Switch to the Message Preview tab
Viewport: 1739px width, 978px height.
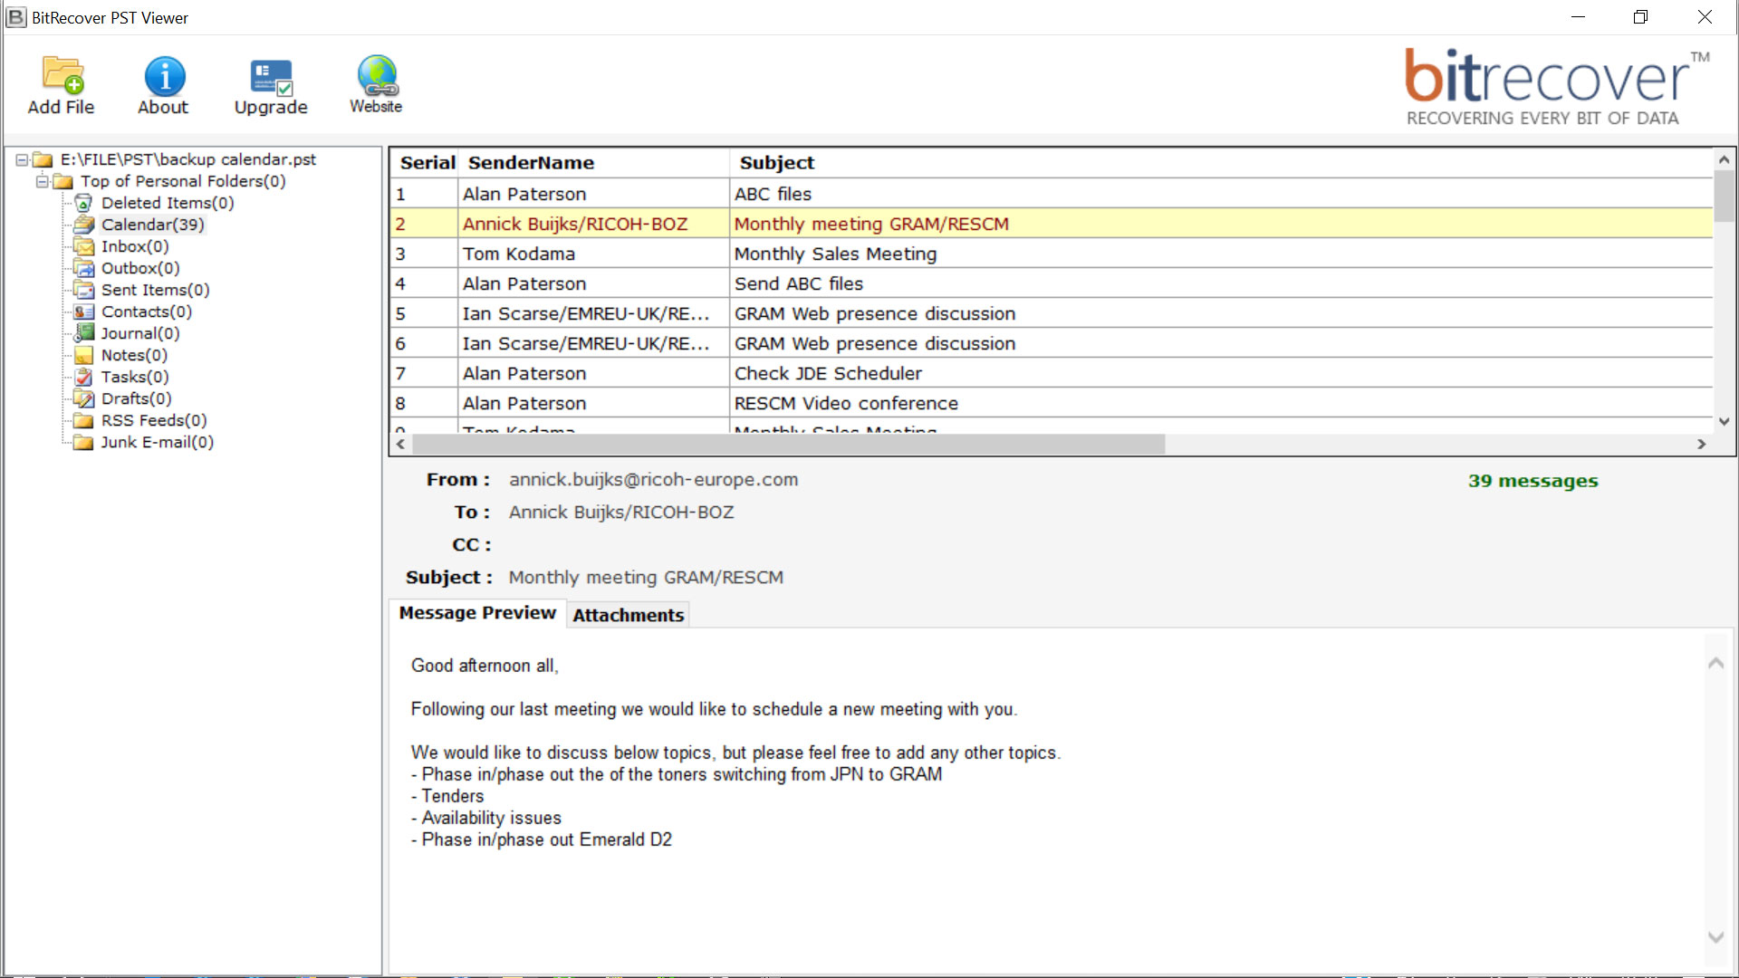pyautogui.click(x=477, y=613)
